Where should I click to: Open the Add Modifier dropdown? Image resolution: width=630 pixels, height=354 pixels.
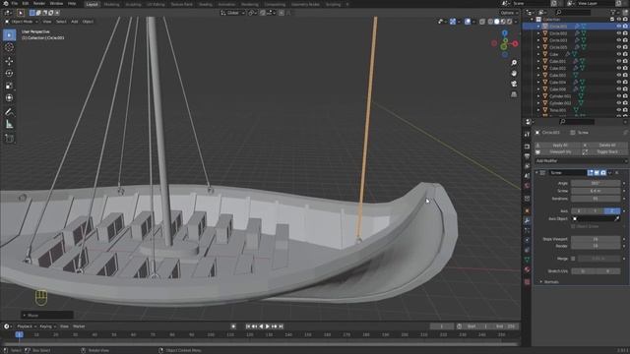point(581,161)
